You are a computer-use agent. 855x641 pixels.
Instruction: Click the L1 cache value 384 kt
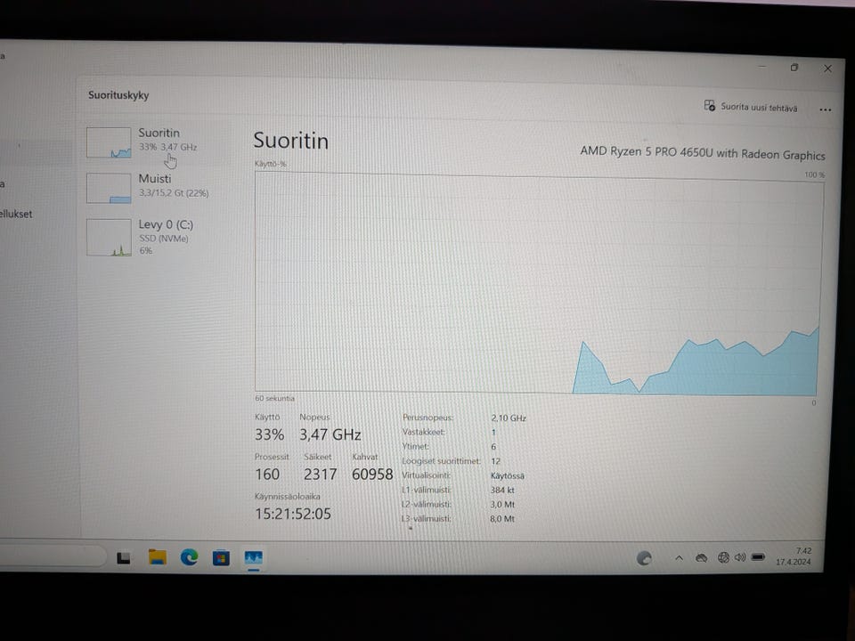[502, 490]
